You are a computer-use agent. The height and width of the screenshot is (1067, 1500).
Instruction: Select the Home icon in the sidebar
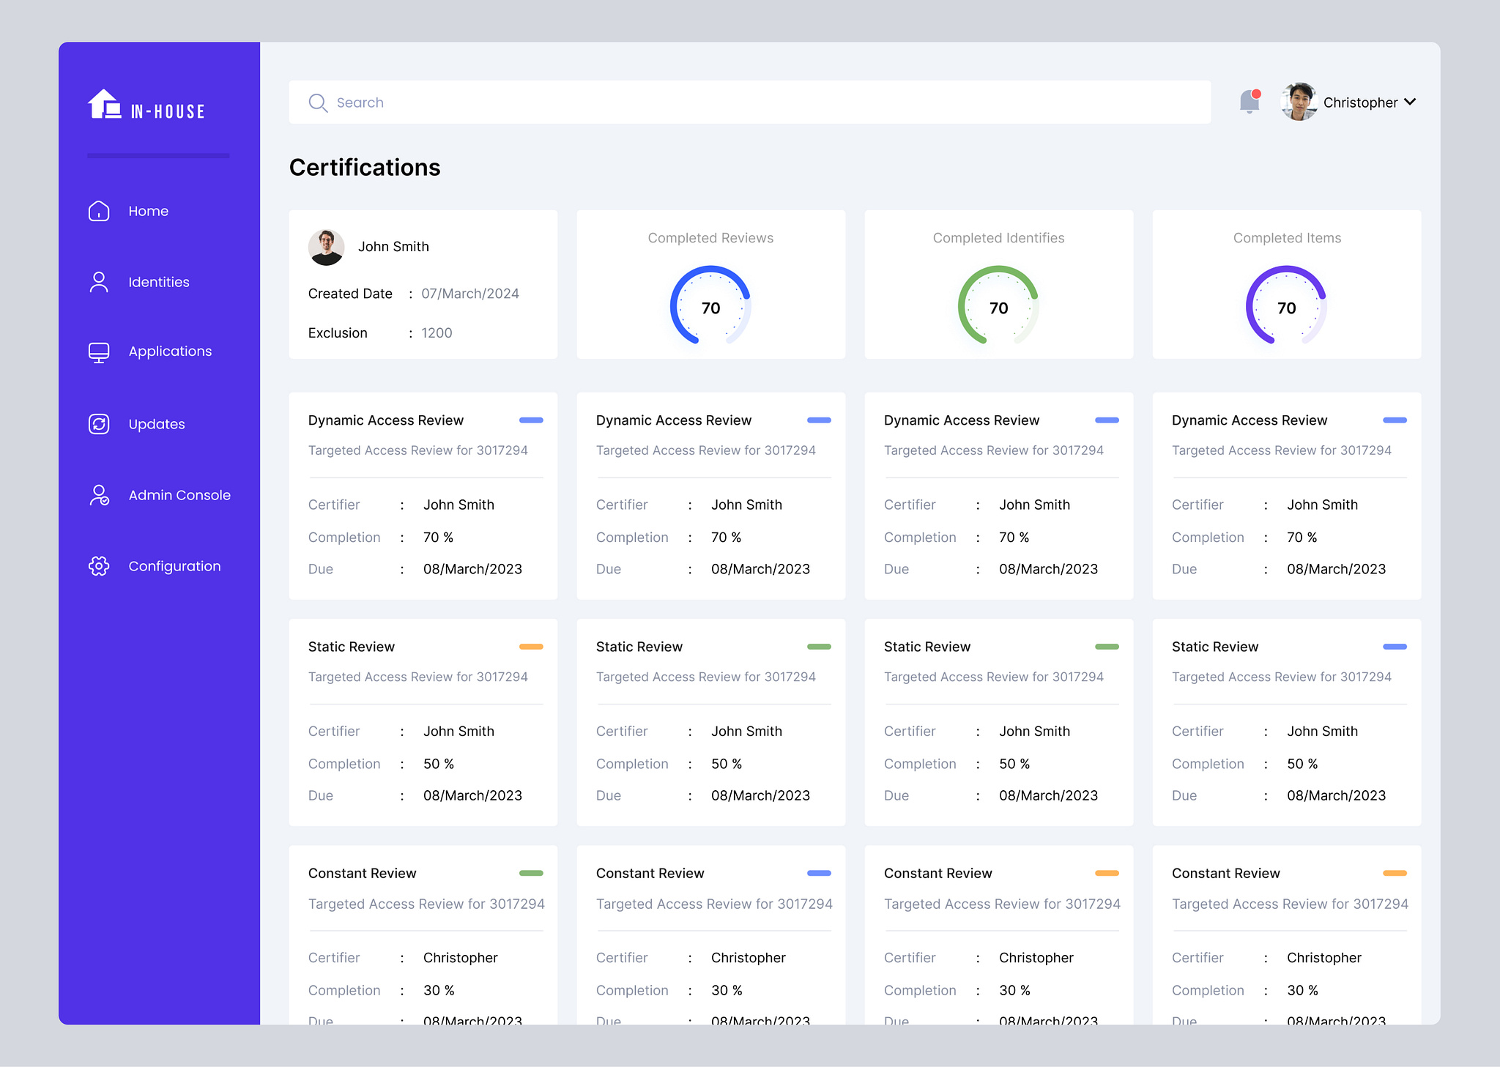click(98, 211)
